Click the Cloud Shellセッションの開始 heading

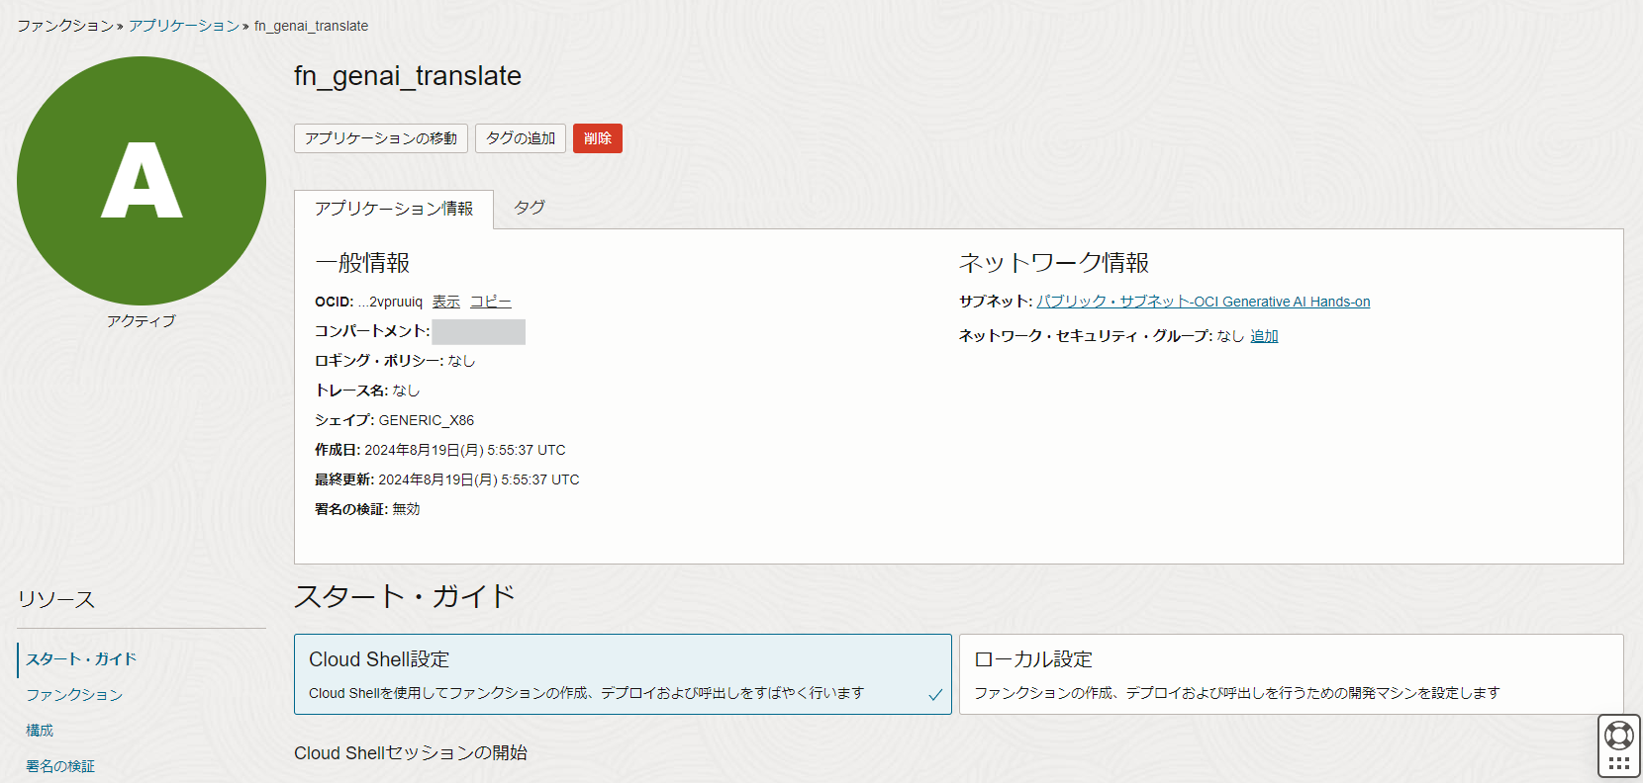[x=411, y=753]
